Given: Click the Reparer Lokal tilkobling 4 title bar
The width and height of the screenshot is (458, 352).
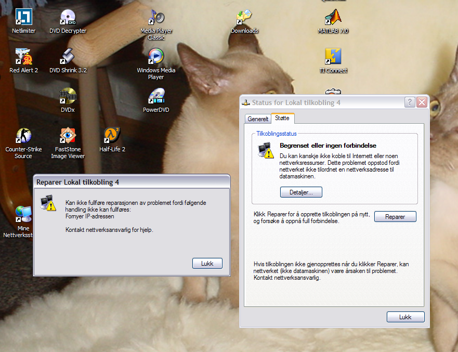Looking at the screenshot, I should [x=132, y=182].
